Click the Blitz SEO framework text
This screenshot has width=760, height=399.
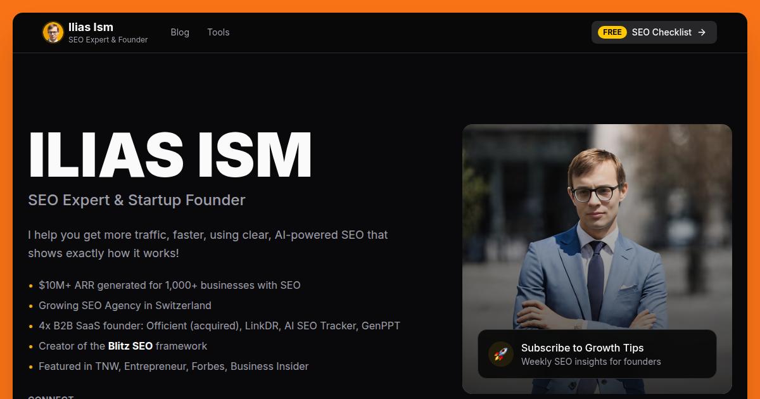[x=130, y=346]
